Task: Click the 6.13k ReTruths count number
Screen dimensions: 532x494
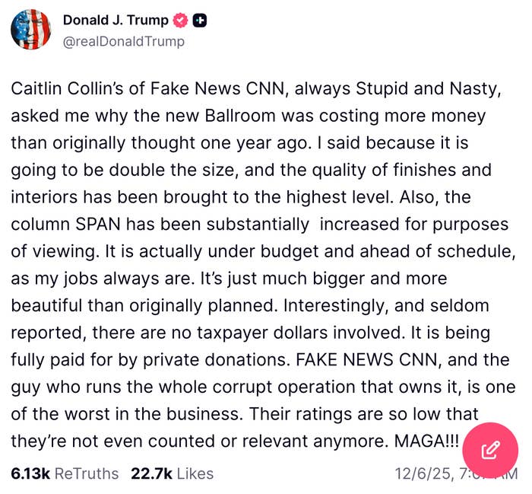Action: (x=30, y=473)
